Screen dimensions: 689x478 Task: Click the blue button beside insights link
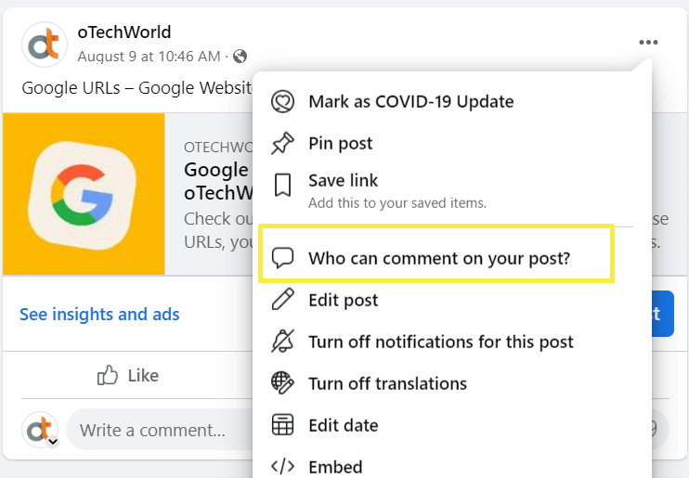(663, 314)
